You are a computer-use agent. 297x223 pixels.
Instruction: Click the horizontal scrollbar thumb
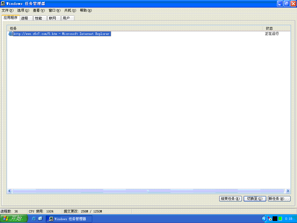click(148, 191)
